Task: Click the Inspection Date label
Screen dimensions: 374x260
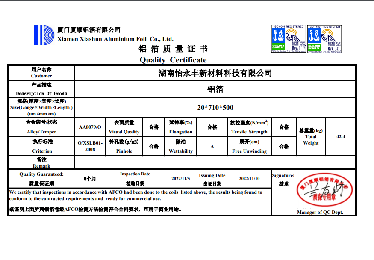Action: click(135, 174)
